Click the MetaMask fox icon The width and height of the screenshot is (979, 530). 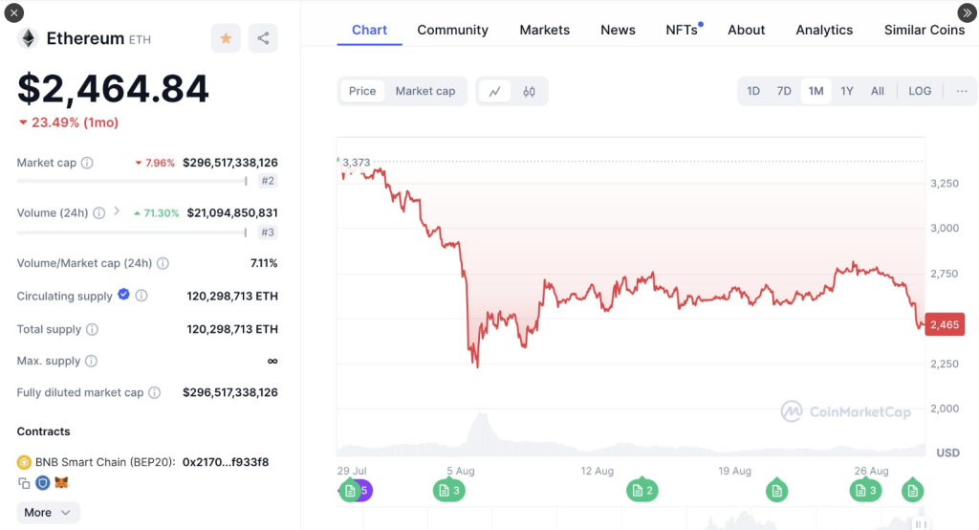click(x=61, y=483)
